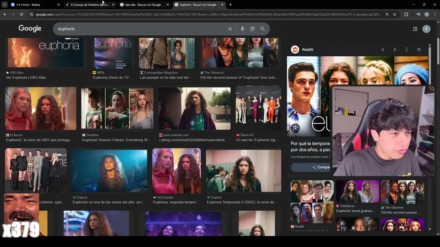The height and width of the screenshot is (247, 440).
Task: Show next image in Reddit preview panel
Action: pos(395,49)
